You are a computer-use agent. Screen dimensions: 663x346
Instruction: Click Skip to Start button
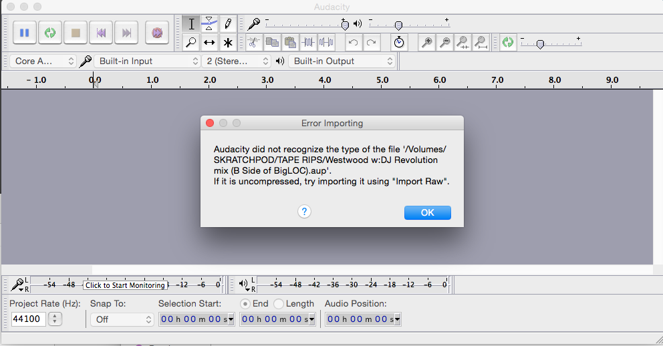[101, 33]
